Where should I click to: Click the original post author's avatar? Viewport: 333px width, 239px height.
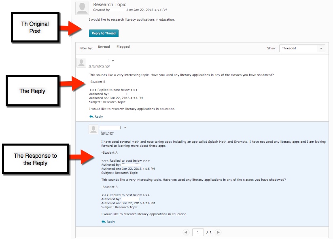83,8
